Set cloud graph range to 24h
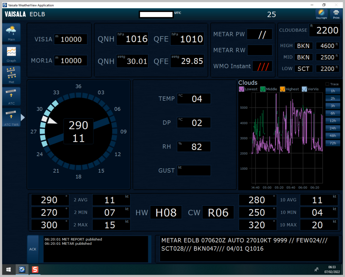Image resolution: width=345 pixels, height=277 pixels. pos(333,128)
